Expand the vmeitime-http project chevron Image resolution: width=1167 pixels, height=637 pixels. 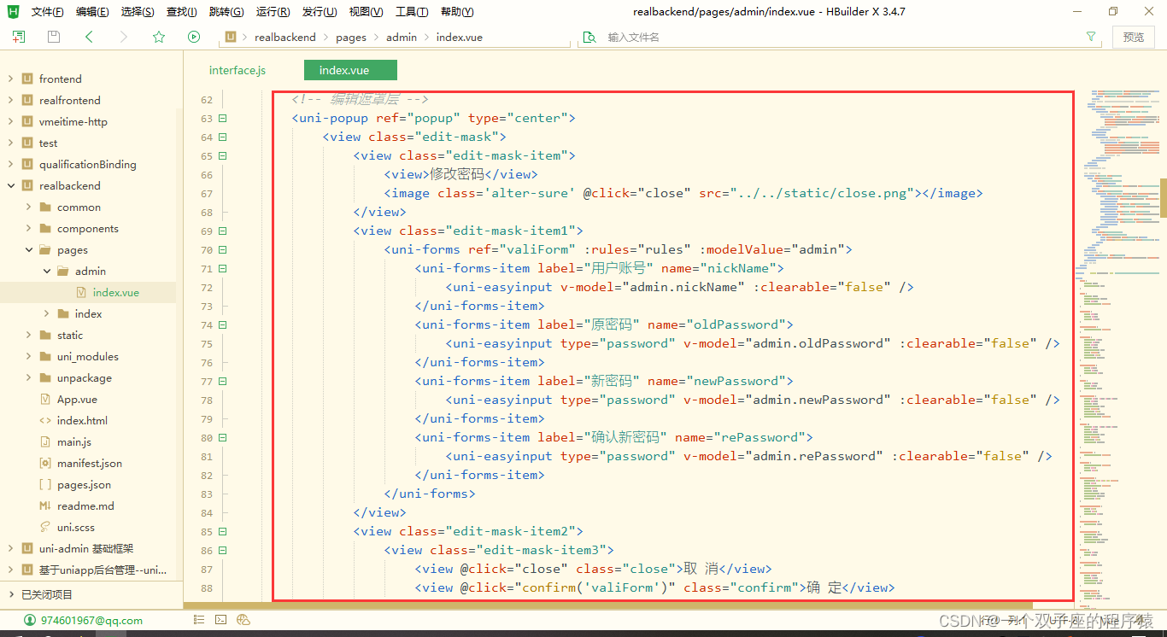click(10, 121)
